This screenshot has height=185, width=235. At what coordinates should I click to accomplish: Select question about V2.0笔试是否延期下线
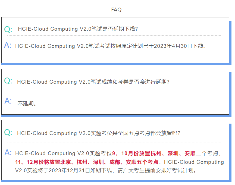(78, 29)
